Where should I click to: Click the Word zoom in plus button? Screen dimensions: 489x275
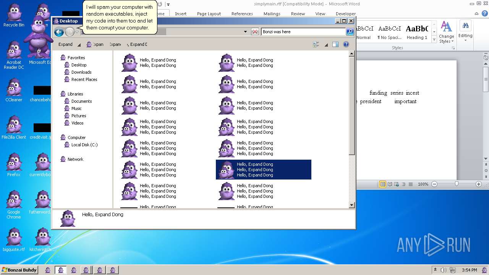tap(479, 184)
